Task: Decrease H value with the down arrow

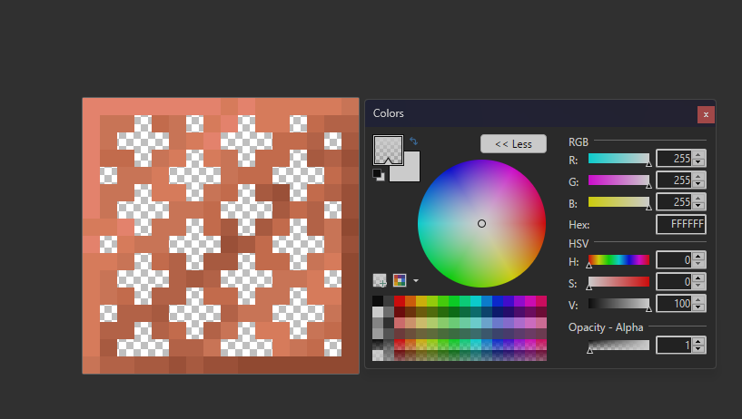Action: (698, 264)
